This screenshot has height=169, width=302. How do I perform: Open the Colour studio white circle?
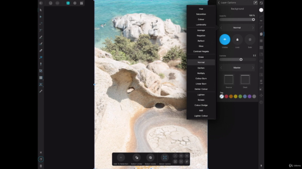click(261, 10)
